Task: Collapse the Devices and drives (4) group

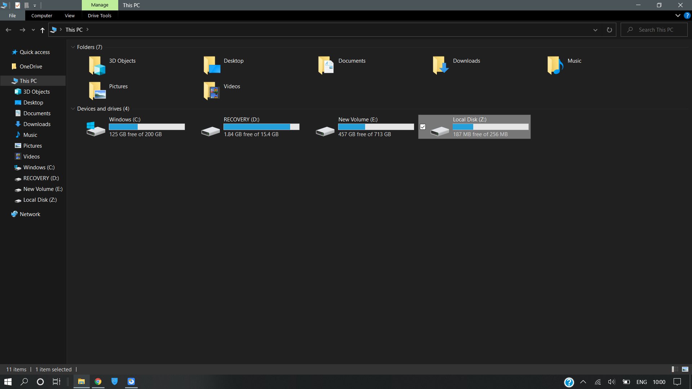Action: (73, 109)
